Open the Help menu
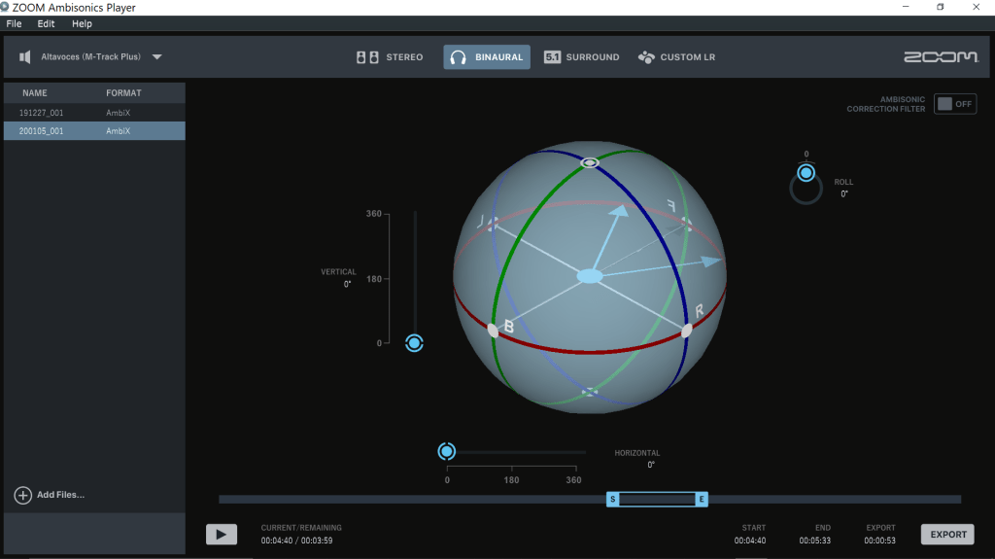This screenshot has width=995, height=559. [82, 23]
